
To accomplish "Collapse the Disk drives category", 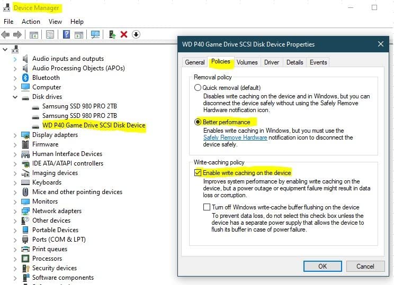I will 15,97.
